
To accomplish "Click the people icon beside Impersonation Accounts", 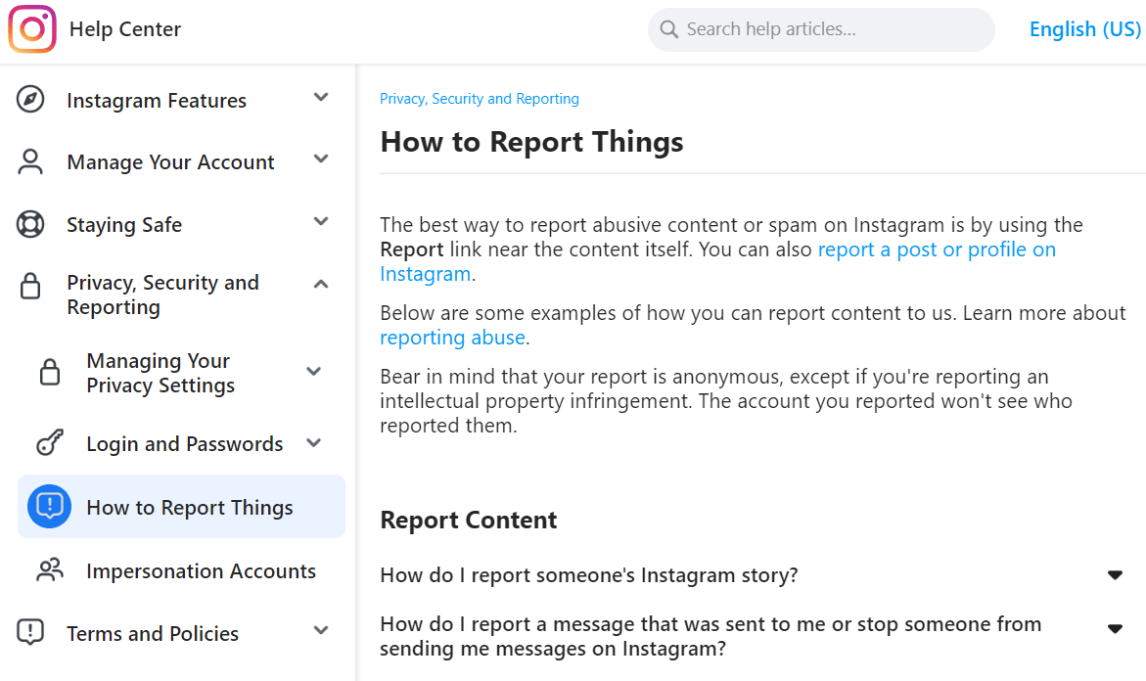I will [x=50, y=569].
